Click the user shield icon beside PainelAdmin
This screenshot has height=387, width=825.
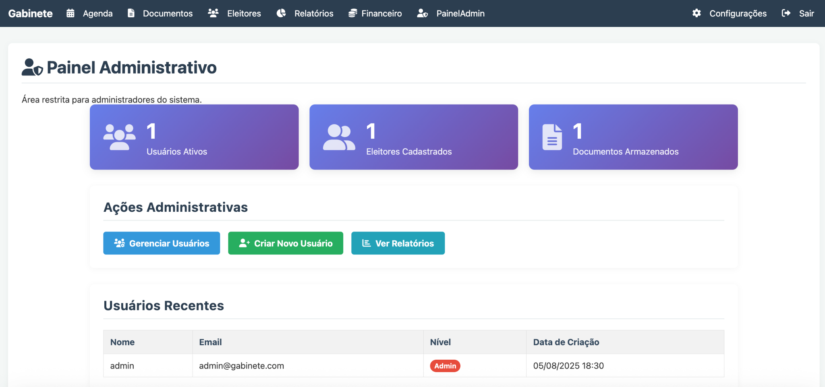[x=422, y=13]
